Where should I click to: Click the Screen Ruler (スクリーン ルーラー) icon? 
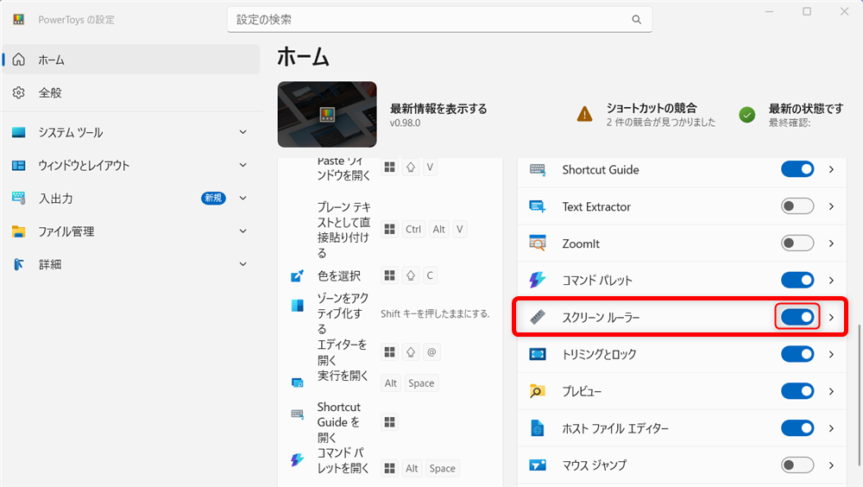click(x=537, y=317)
